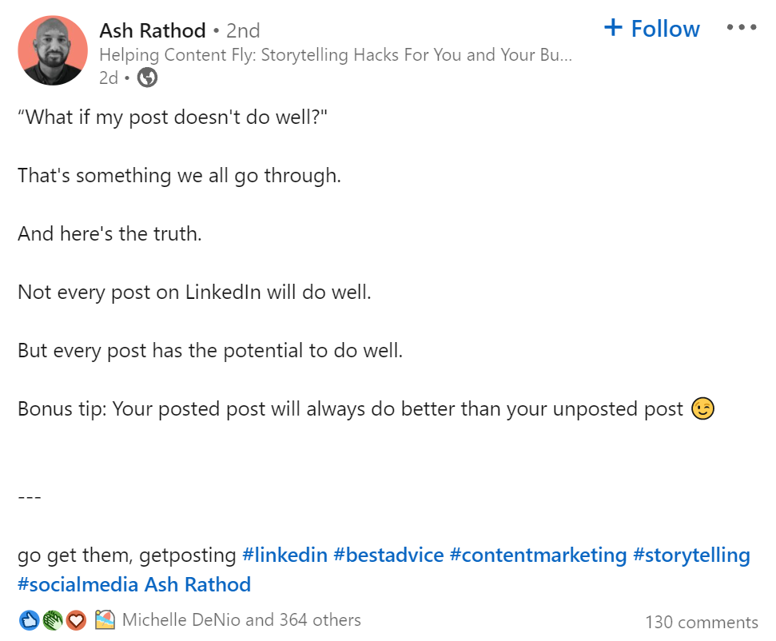Click the green clapping Celebrate reaction icon
Image resolution: width=776 pixels, height=641 pixels.
[x=53, y=620]
